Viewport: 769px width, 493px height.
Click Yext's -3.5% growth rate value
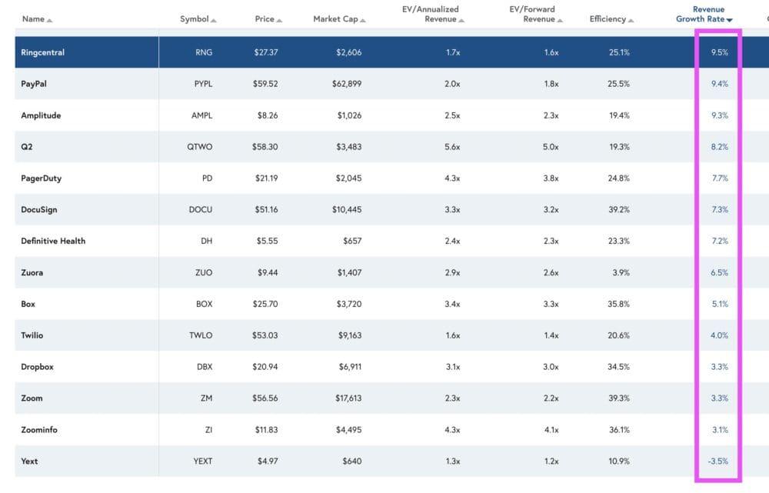tap(717, 461)
